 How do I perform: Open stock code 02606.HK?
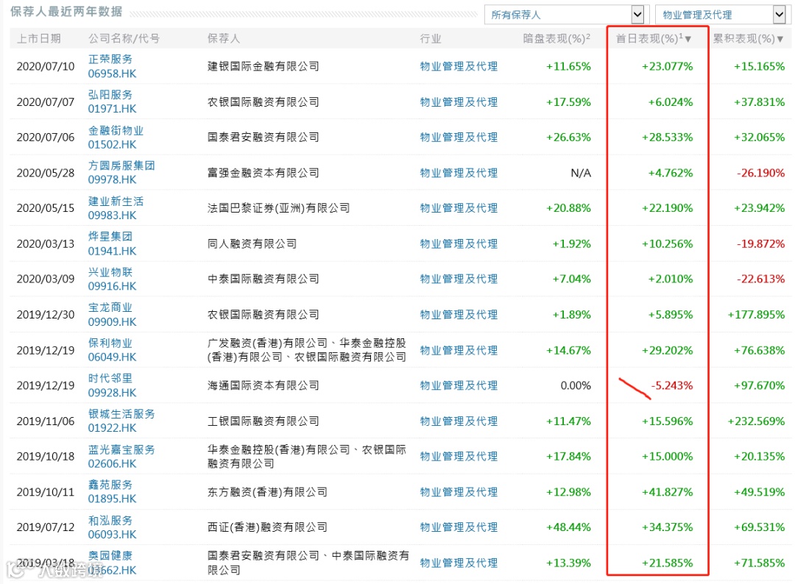click(112, 464)
